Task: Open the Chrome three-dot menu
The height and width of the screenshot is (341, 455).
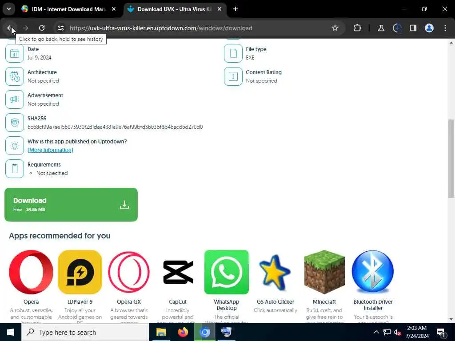Action: 445,28
